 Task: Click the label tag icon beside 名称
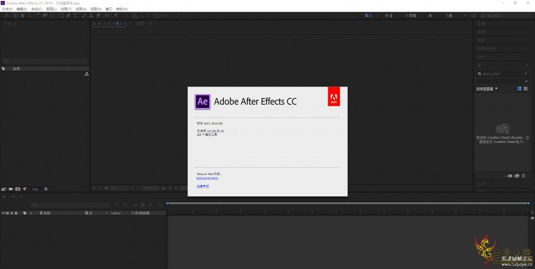coord(3,69)
